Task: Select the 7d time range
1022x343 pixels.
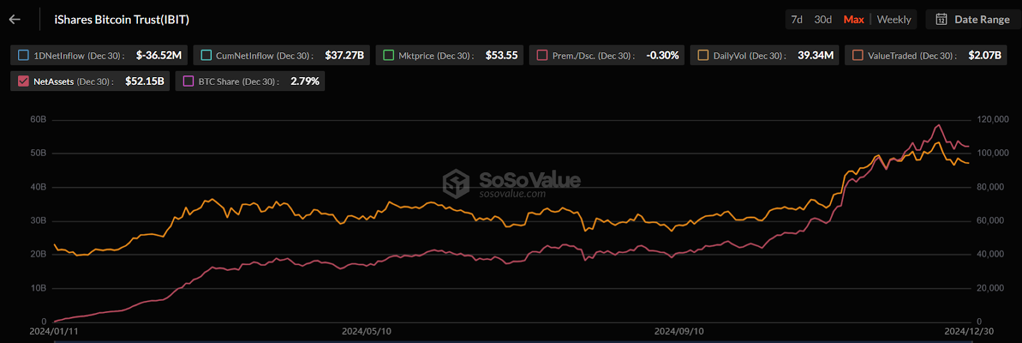Action: click(x=797, y=20)
